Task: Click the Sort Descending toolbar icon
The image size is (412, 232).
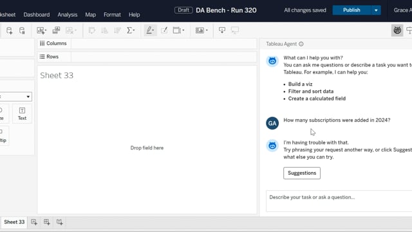Action: click(x=117, y=30)
